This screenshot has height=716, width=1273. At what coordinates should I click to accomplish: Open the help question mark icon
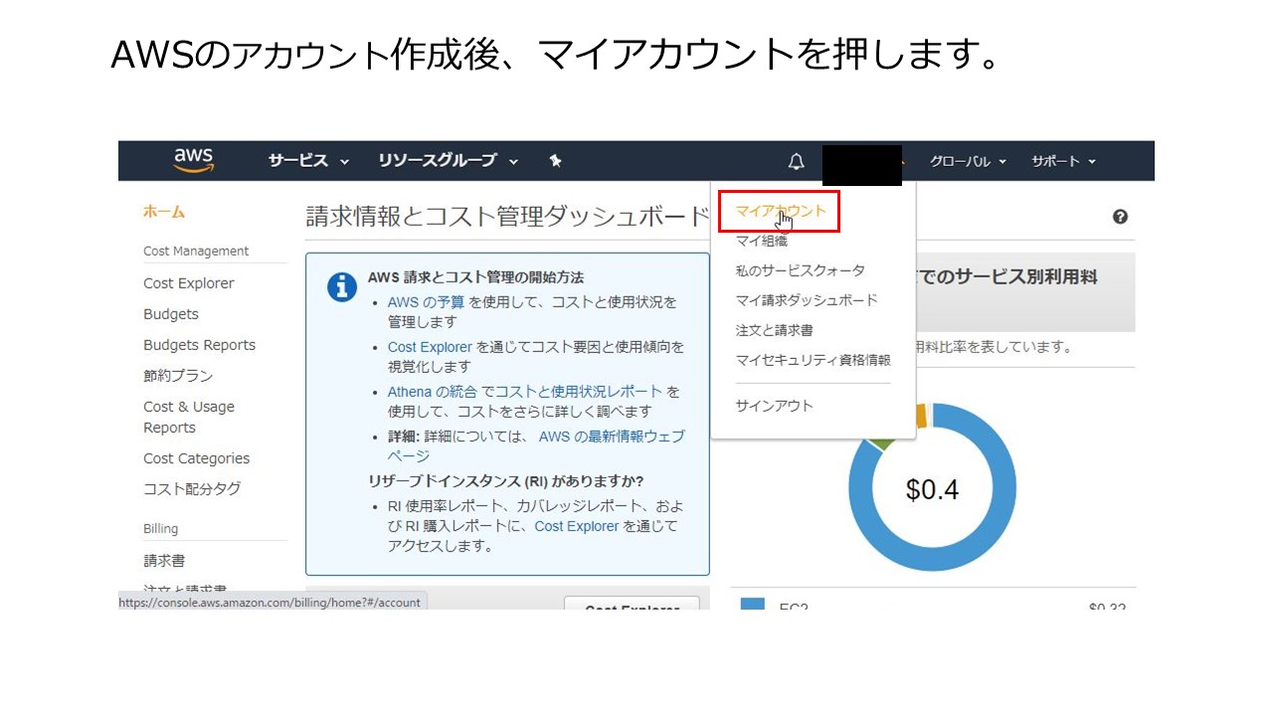1121,217
